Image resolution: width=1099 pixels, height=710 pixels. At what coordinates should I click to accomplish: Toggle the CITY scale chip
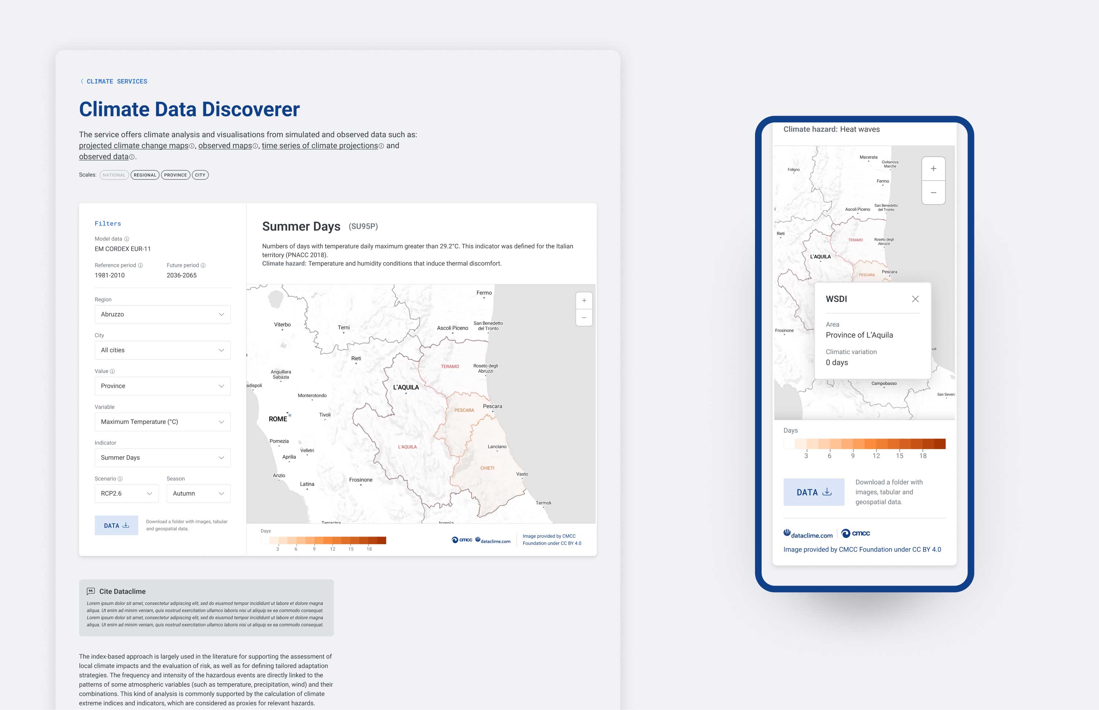coord(200,175)
